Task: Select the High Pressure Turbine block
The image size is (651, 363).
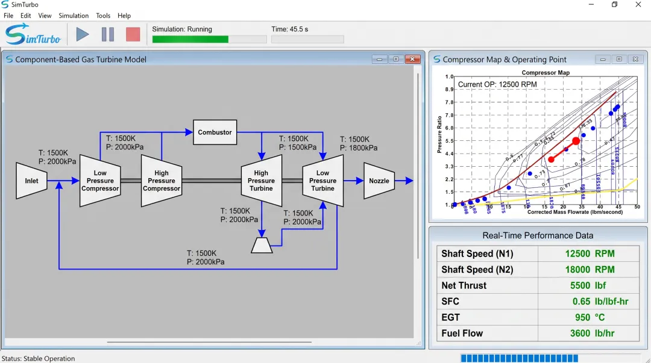Action: tap(261, 181)
